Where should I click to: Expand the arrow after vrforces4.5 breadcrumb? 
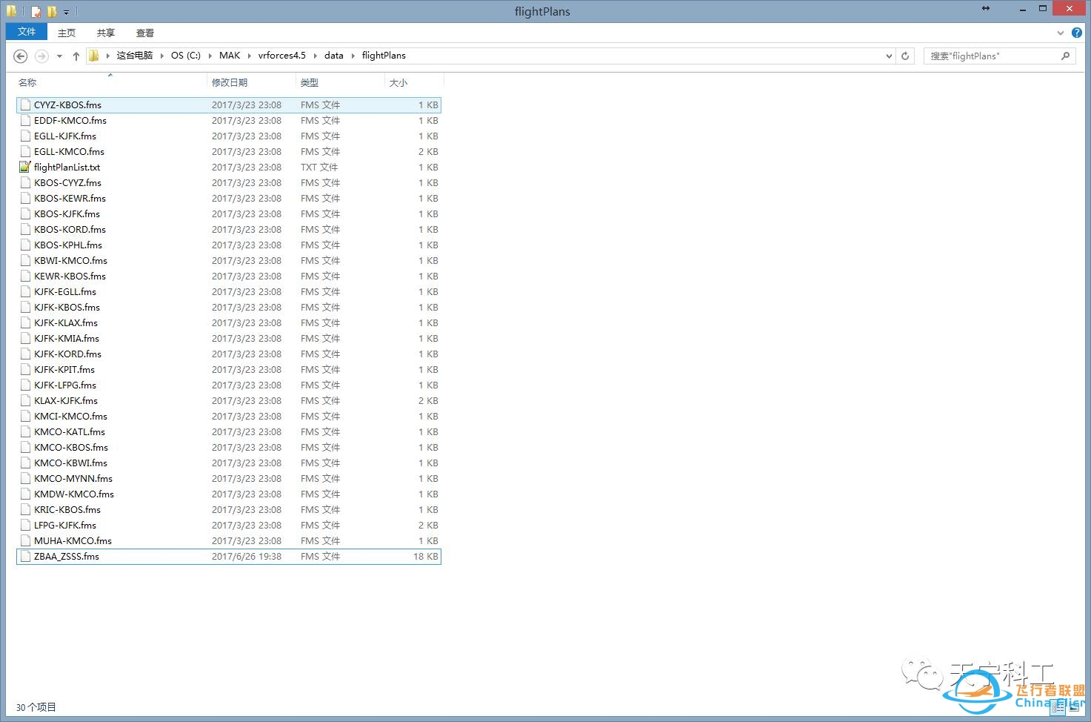pos(315,56)
